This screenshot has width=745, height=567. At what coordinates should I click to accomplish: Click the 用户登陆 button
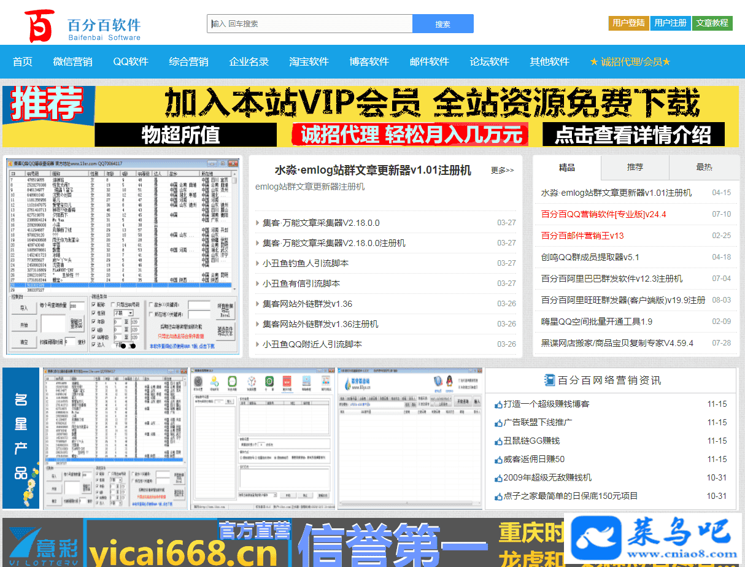click(628, 23)
